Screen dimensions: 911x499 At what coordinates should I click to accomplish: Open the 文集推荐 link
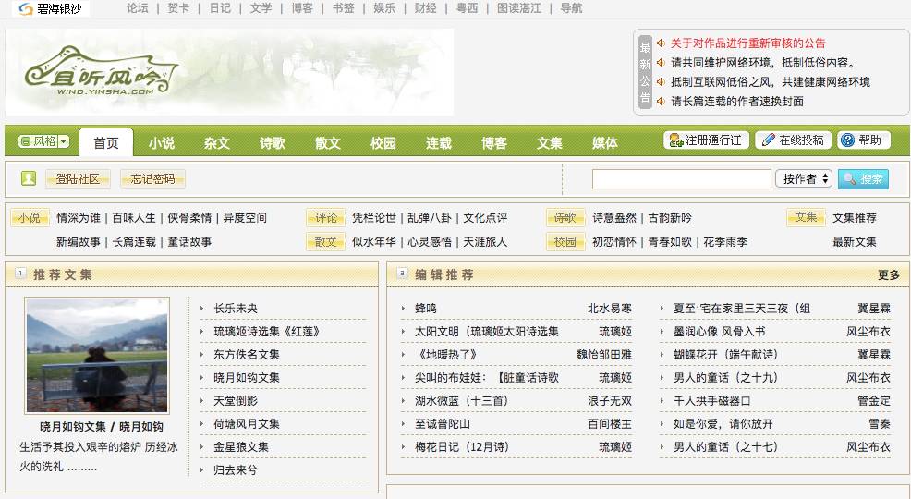point(854,218)
